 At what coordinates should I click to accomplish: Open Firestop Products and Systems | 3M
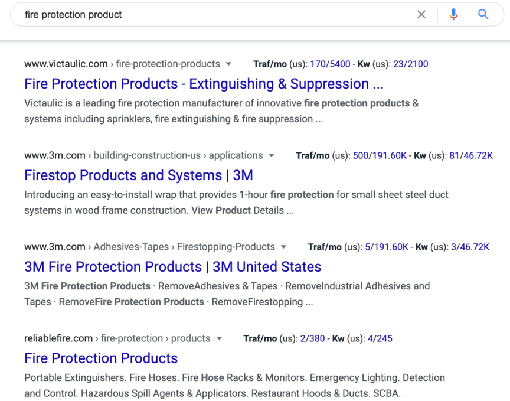(139, 175)
